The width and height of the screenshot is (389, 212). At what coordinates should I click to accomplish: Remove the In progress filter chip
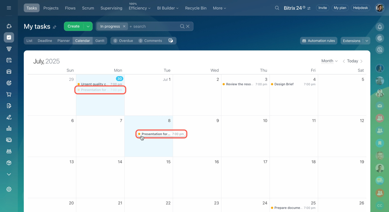coord(124,26)
